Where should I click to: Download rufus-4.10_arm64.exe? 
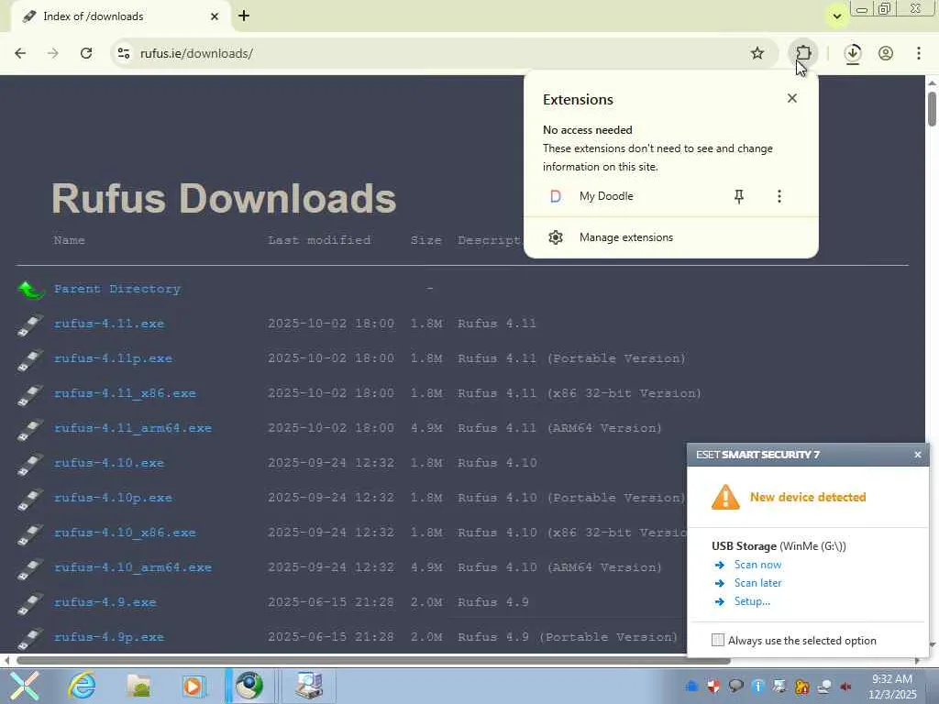click(x=133, y=566)
